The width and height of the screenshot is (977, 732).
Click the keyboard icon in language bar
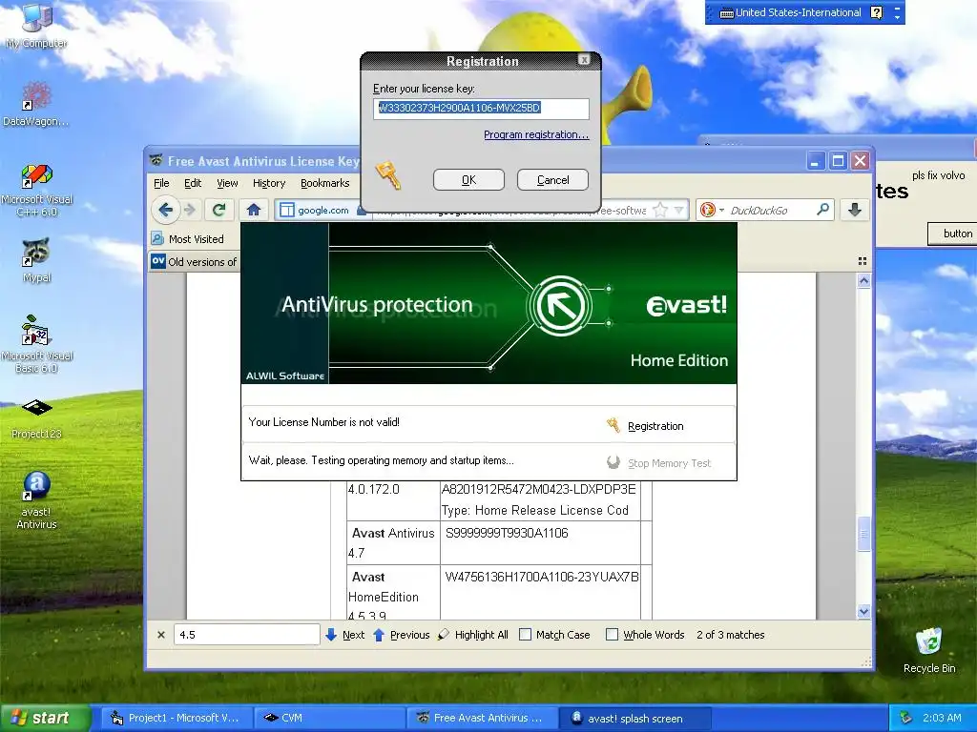(726, 13)
